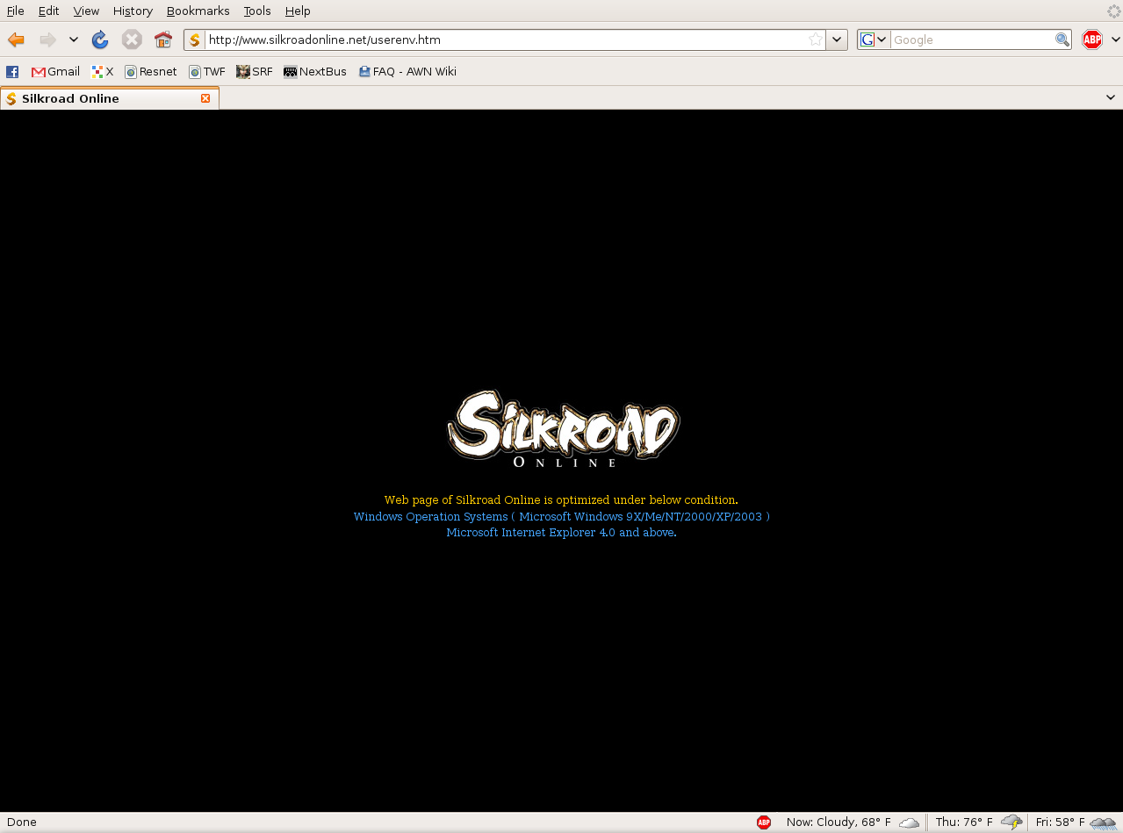Open the address bar URL history dropdown
Image resolution: width=1123 pixels, height=833 pixels.
pos(837,39)
